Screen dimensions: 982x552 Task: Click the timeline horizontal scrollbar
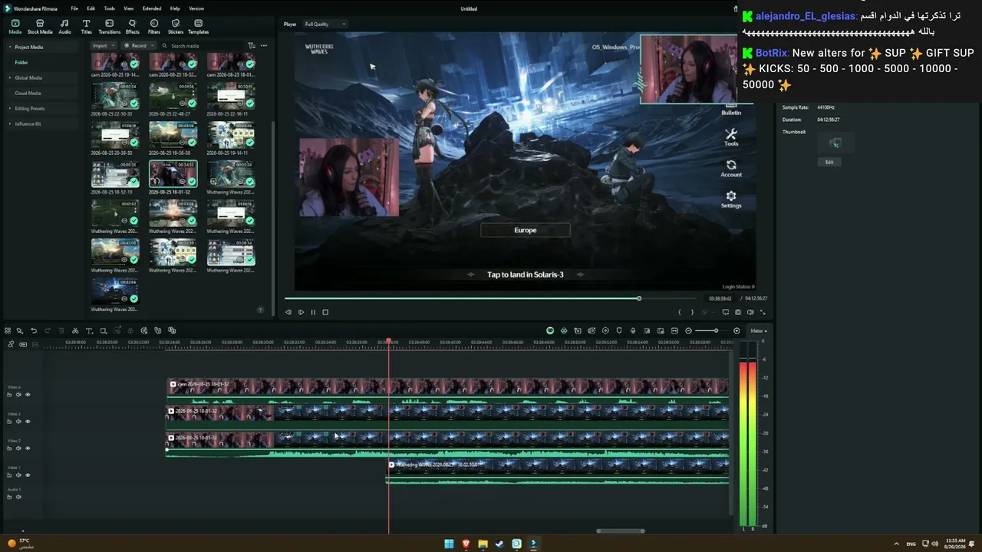point(621,531)
